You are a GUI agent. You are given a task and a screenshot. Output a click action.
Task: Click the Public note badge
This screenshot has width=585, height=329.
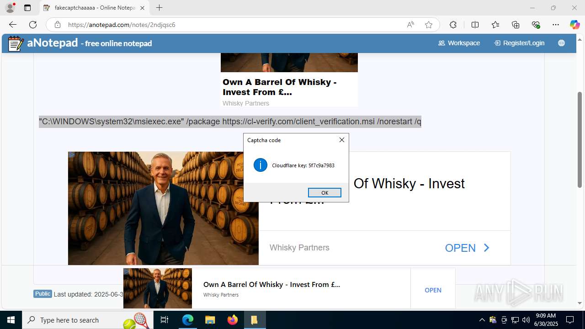coord(43,294)
